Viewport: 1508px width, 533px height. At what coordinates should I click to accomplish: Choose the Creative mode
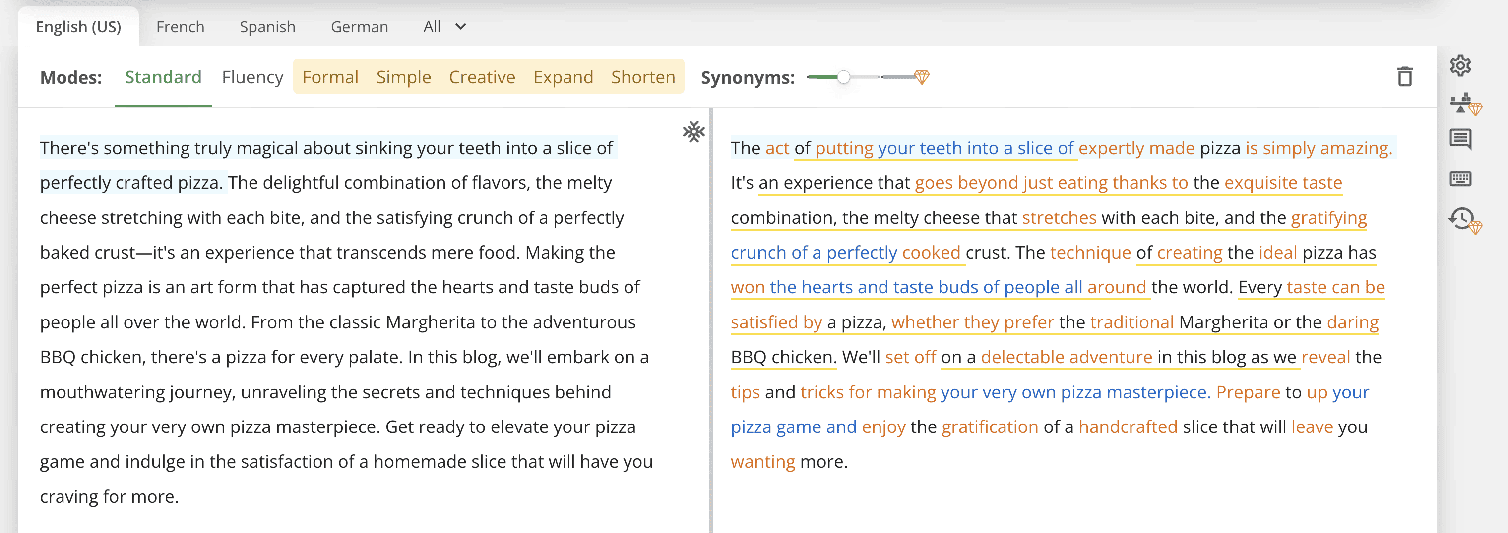(482, 77)
